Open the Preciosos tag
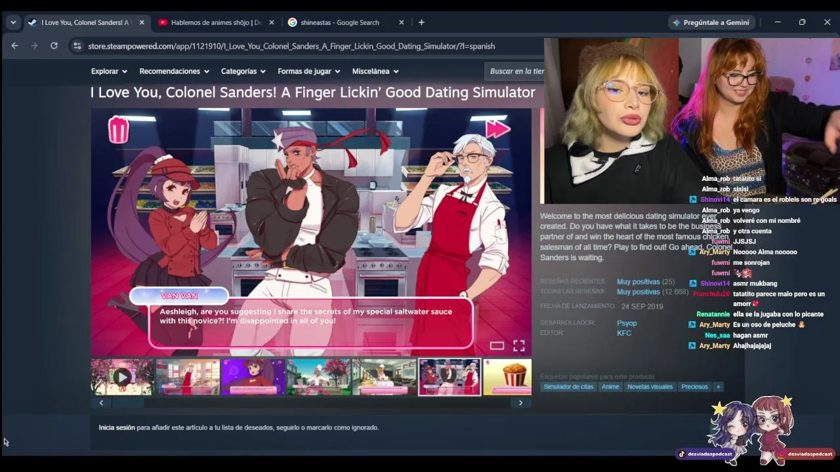Viewport: 840px width, 472px height. tap(694, 387)
